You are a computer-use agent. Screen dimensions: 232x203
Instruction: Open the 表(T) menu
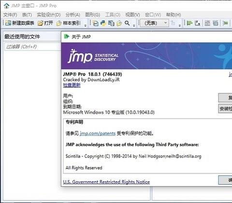pyautogui.click(x=27, y=15)
